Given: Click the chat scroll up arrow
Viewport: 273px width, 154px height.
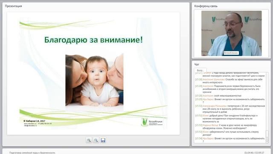Looking at the screenshot, I should pyautogui.click(x=267, y=139).
